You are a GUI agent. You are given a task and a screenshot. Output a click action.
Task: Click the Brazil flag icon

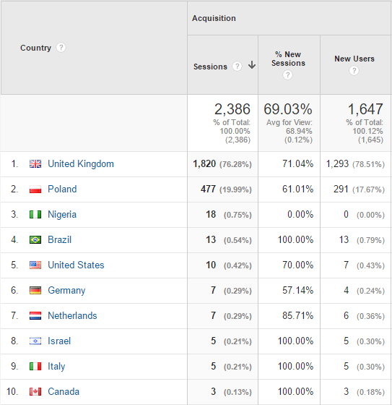(x=35, y=239)
